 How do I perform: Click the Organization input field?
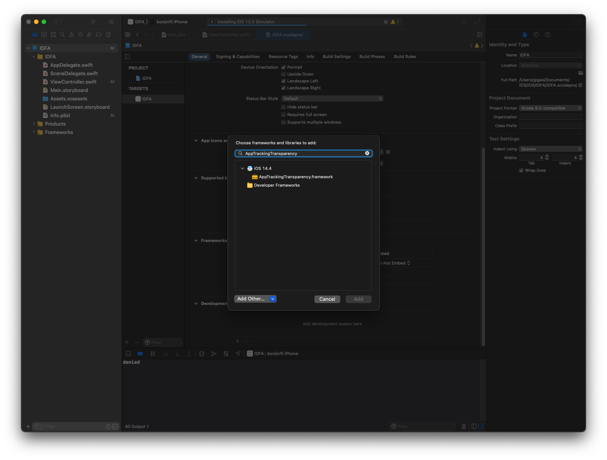pos(551,117)
